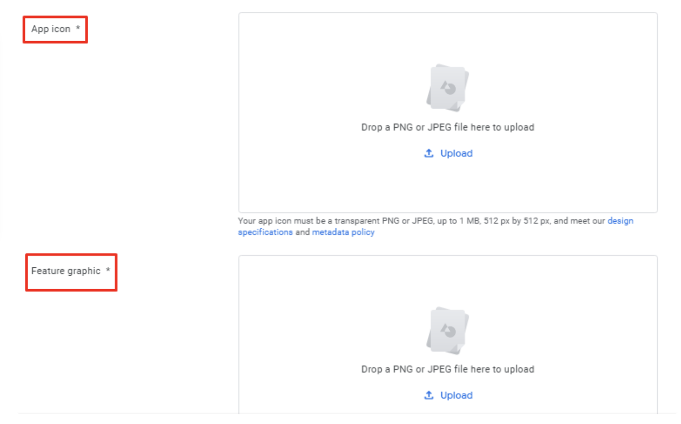This screenshot has width=681, height=424.
Task: Click Upload under the App icon drop zone
Action: pos(456,153)
